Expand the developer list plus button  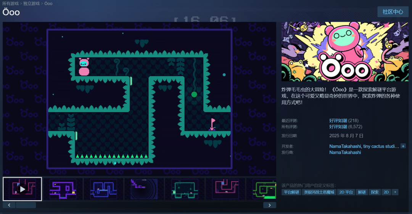pos(403,146)
